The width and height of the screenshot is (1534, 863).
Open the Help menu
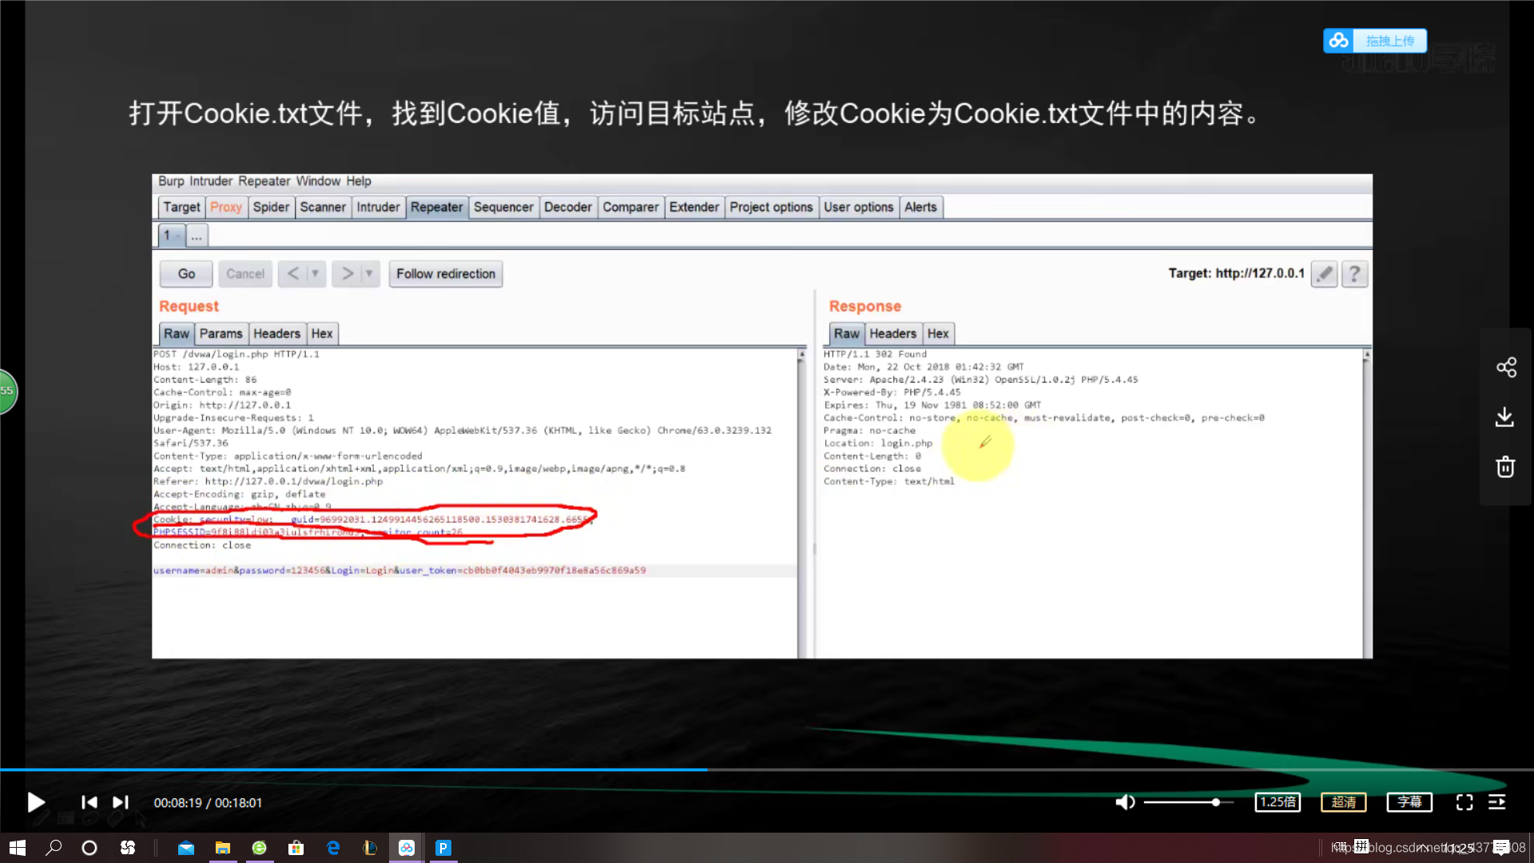pos(358,181)
